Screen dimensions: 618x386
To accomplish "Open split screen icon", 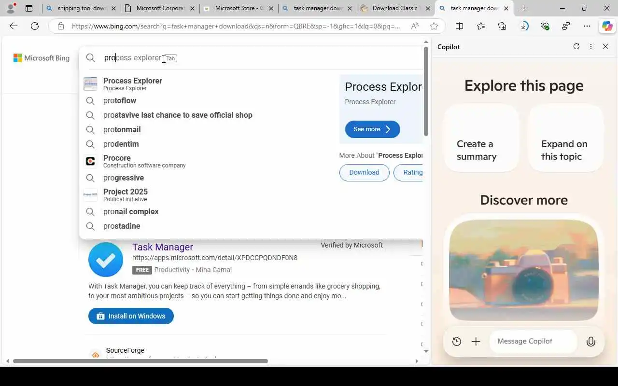I will coord(460,26).
